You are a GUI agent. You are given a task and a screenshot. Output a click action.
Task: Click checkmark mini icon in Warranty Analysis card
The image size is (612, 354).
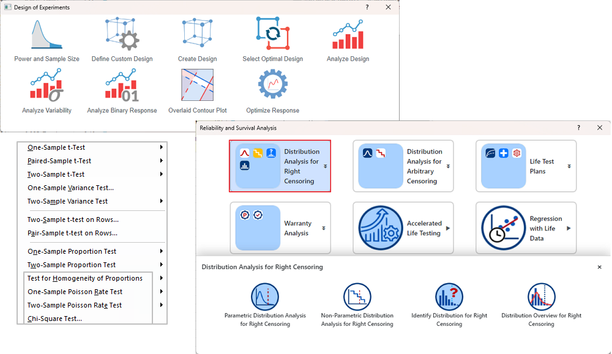tap(258, 215)
